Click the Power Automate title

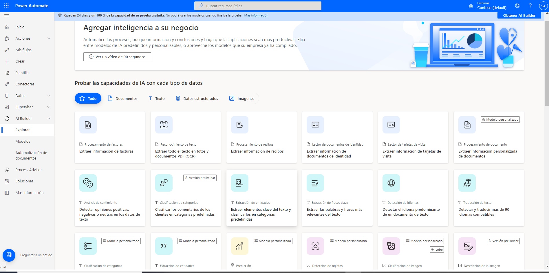coord(32,6)
